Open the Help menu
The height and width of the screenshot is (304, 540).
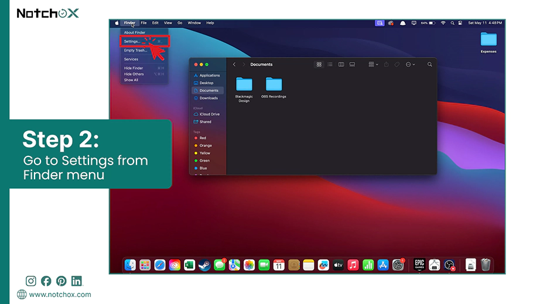click(x=210, y=23)
